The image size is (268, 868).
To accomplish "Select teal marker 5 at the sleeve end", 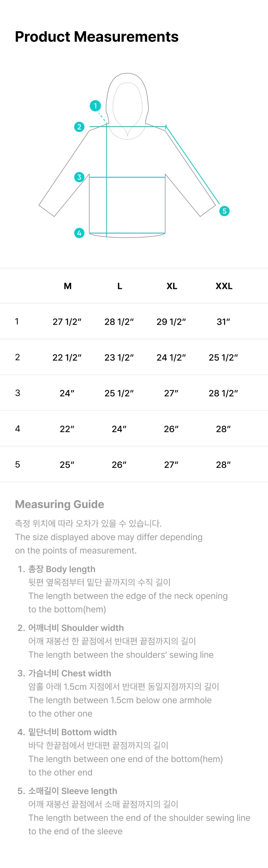I will [x=224, y=211].
